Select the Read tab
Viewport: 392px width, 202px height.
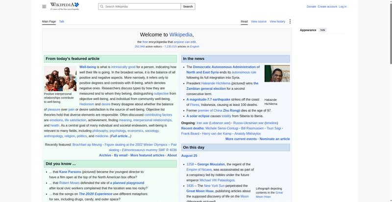click(x=244, y=22)
